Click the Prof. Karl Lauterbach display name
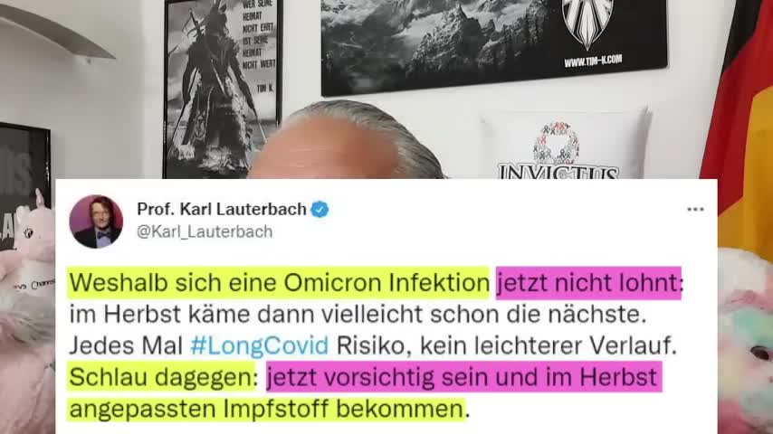 [222, 210]
